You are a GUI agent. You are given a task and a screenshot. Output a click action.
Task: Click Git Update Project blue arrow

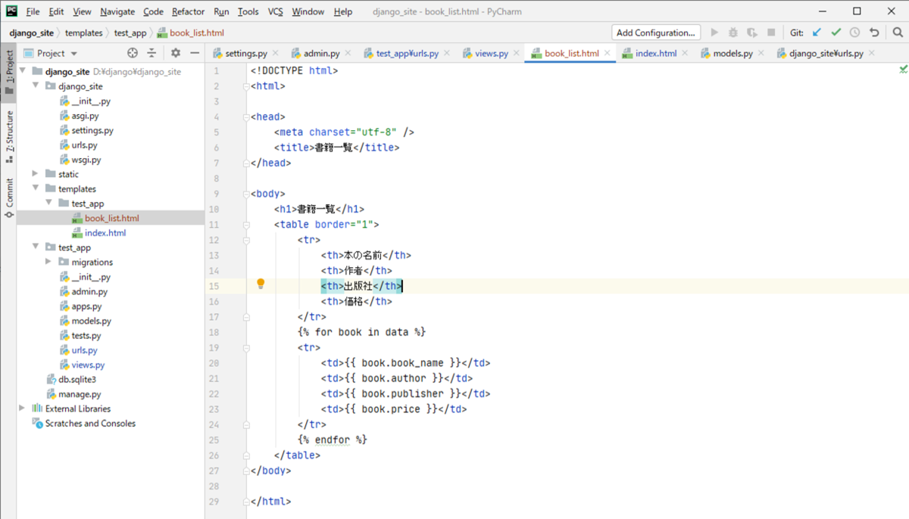click(817, 33)
